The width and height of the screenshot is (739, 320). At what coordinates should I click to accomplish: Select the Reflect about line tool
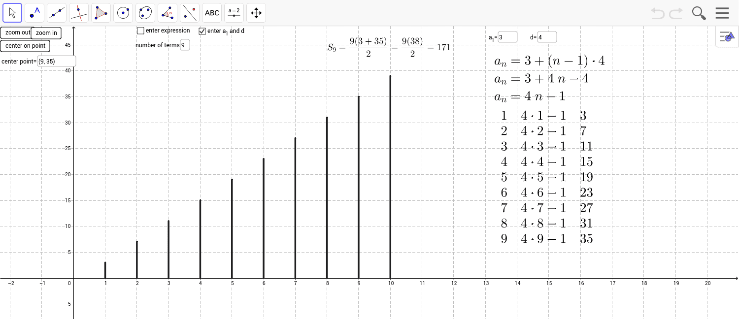tap(190, 13)
